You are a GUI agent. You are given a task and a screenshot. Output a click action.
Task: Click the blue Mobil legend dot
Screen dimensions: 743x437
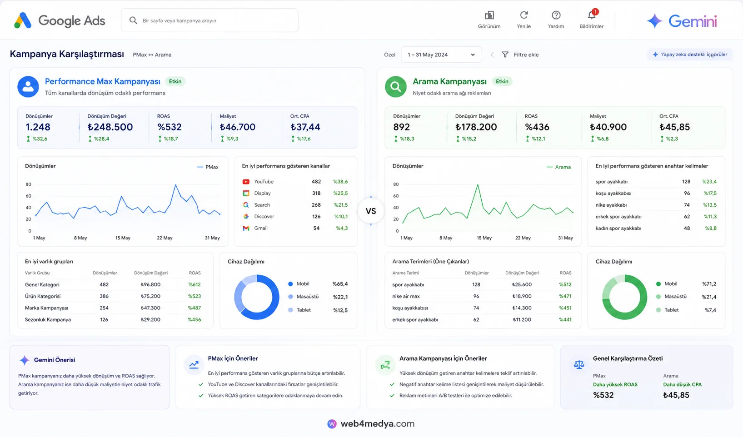(x=290, y=284)
